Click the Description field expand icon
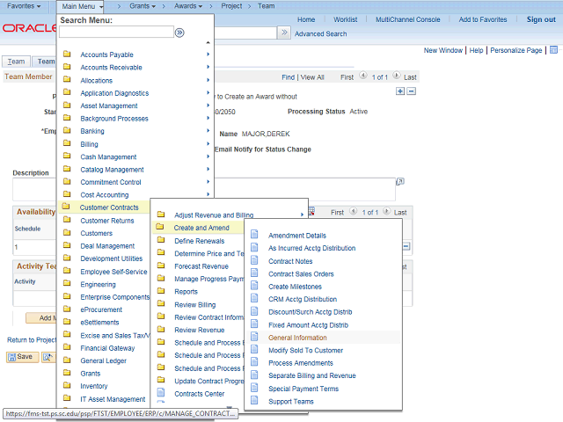 pyautogui.click(x=399, y=181)
